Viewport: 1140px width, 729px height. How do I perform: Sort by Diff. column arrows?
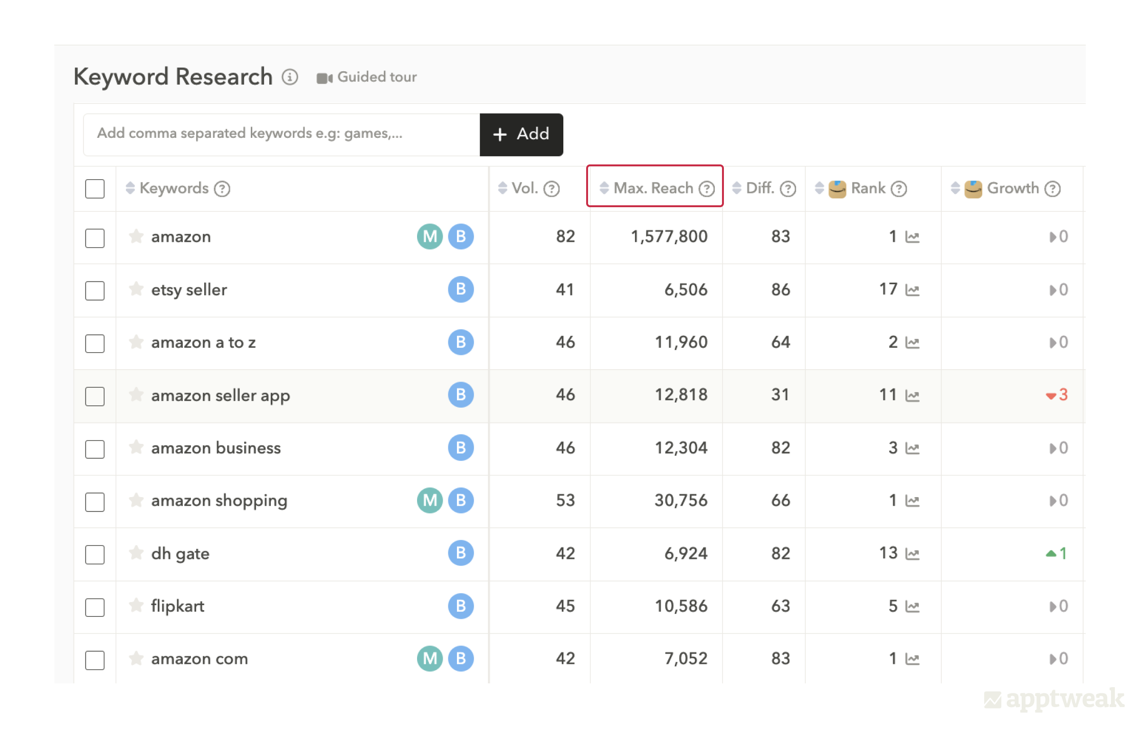click(x=737, y=188)
